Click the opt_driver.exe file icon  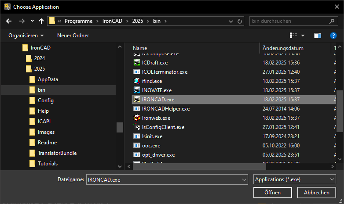[137, 154]
